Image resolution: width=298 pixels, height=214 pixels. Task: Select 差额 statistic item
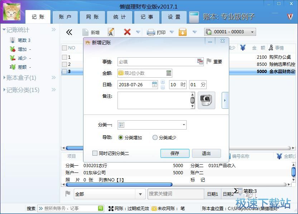point(20,67)
